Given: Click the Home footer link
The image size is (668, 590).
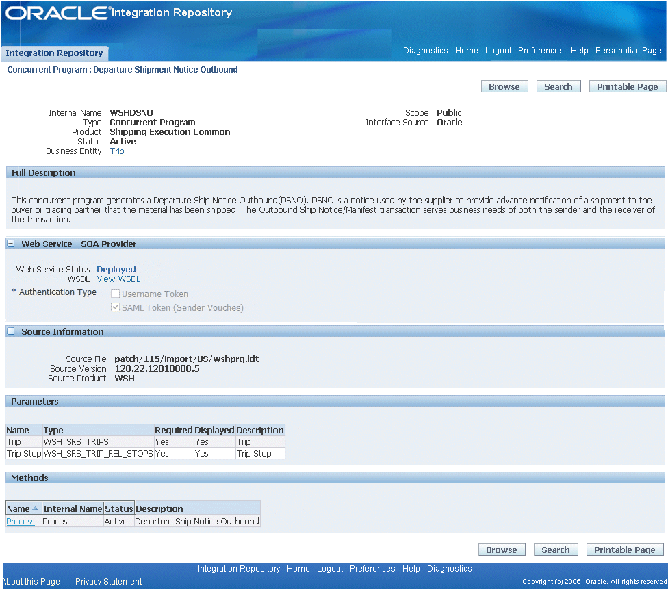Looking at the screenshot, I should pos(298,569).
